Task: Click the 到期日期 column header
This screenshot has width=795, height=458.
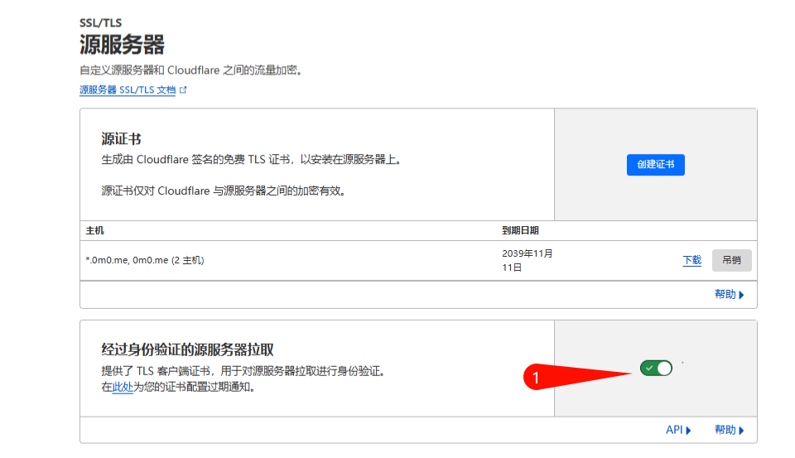Action: [520, 230]
